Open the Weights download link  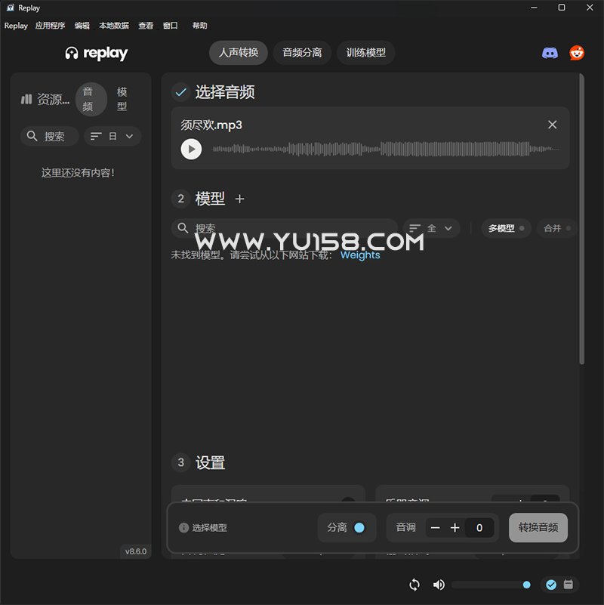tap(360, 255)
